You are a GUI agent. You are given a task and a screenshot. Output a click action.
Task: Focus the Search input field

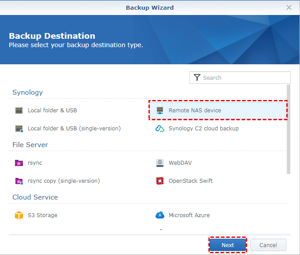pos(244,78)
